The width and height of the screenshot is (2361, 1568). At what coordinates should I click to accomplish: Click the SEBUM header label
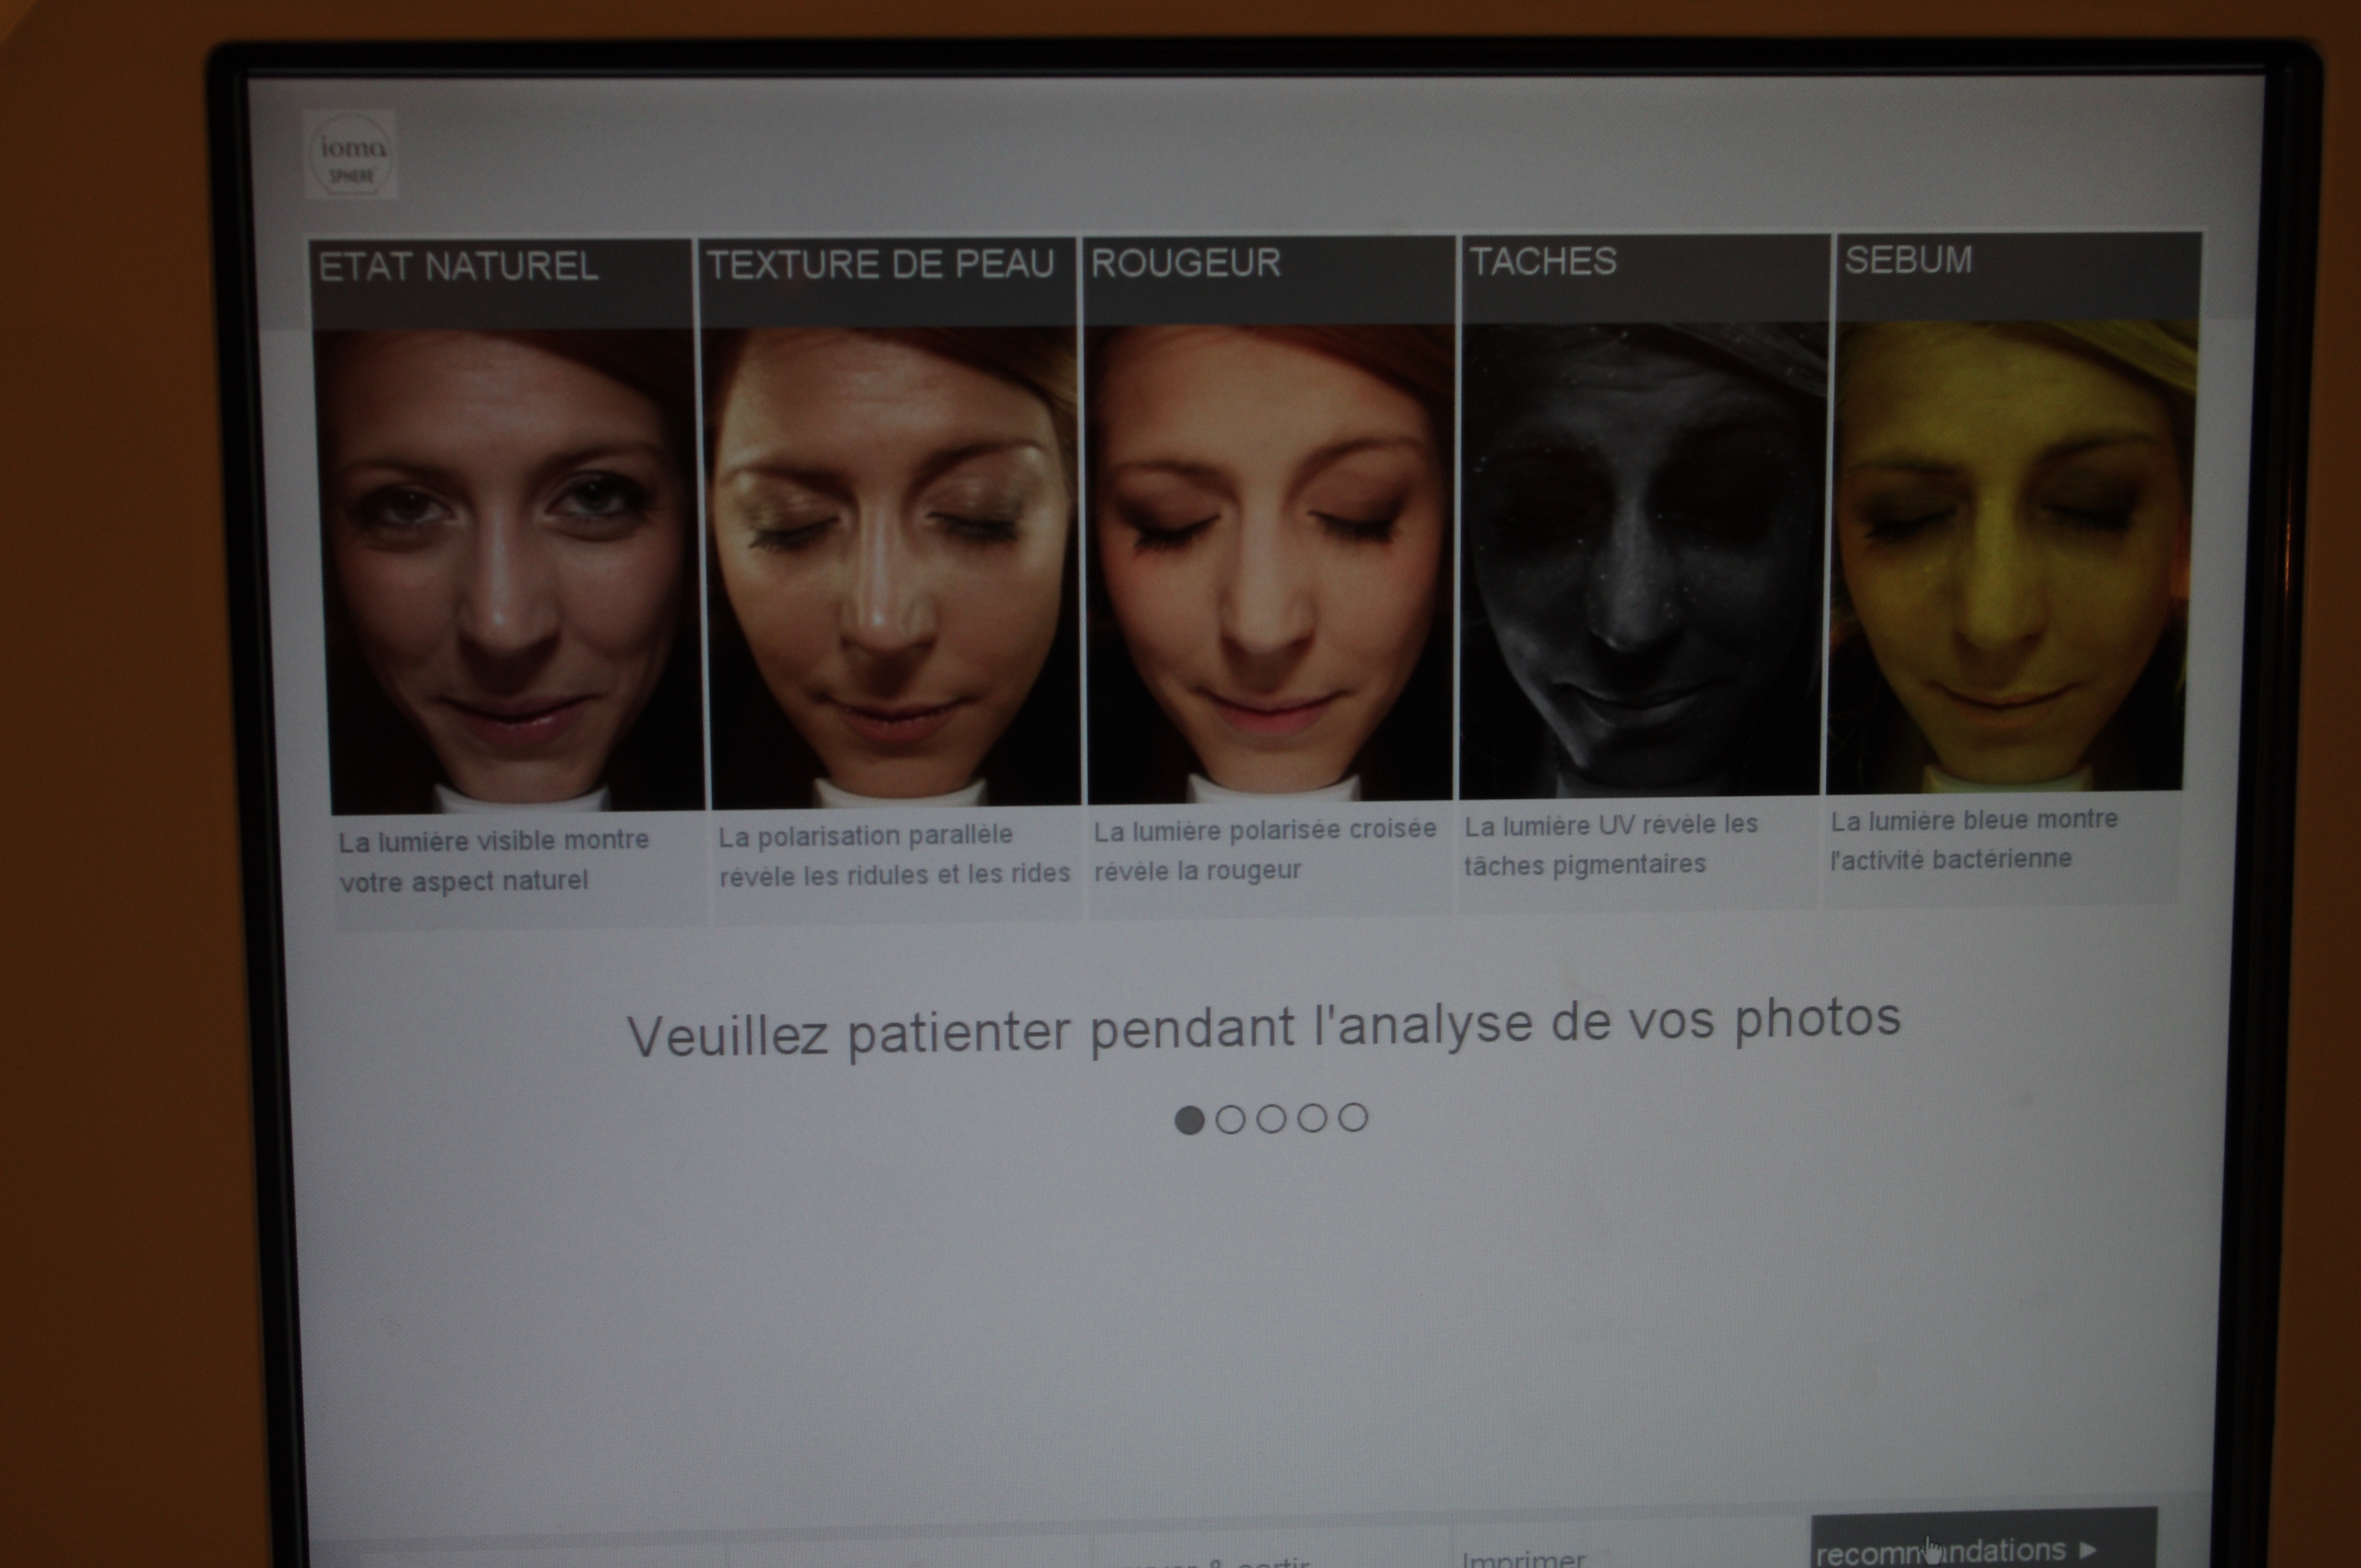tap(1908, 260)
